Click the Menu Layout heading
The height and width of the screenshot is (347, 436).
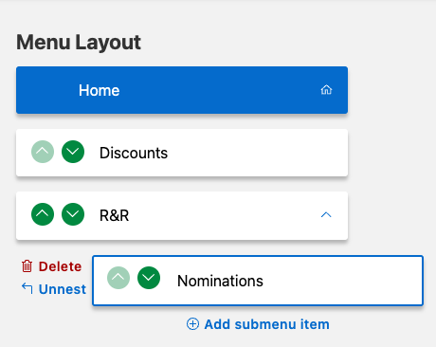[79, 43]
